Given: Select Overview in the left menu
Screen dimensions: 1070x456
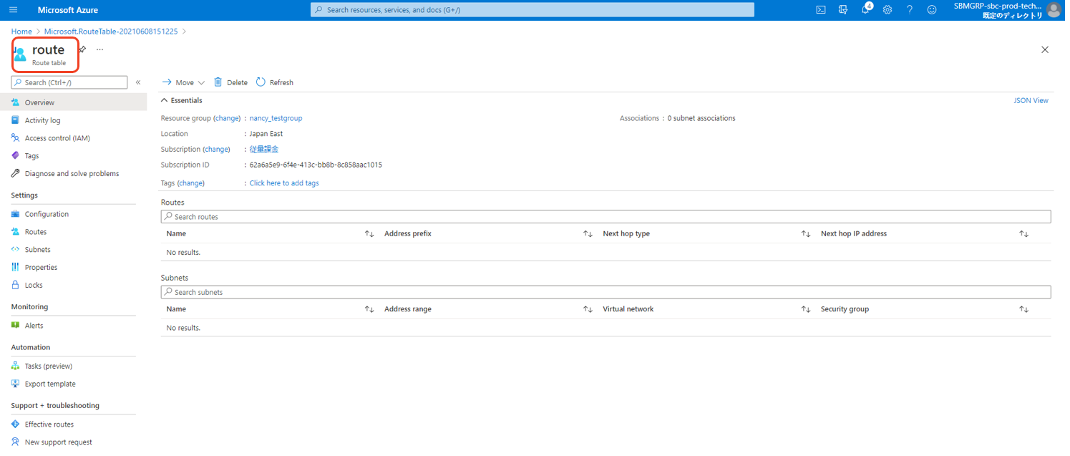Looking at the screenshot, I should point(73,102).
